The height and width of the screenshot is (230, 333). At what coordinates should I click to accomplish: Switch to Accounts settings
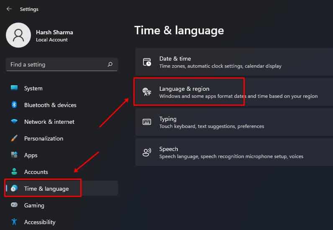[x=62, y=172]
